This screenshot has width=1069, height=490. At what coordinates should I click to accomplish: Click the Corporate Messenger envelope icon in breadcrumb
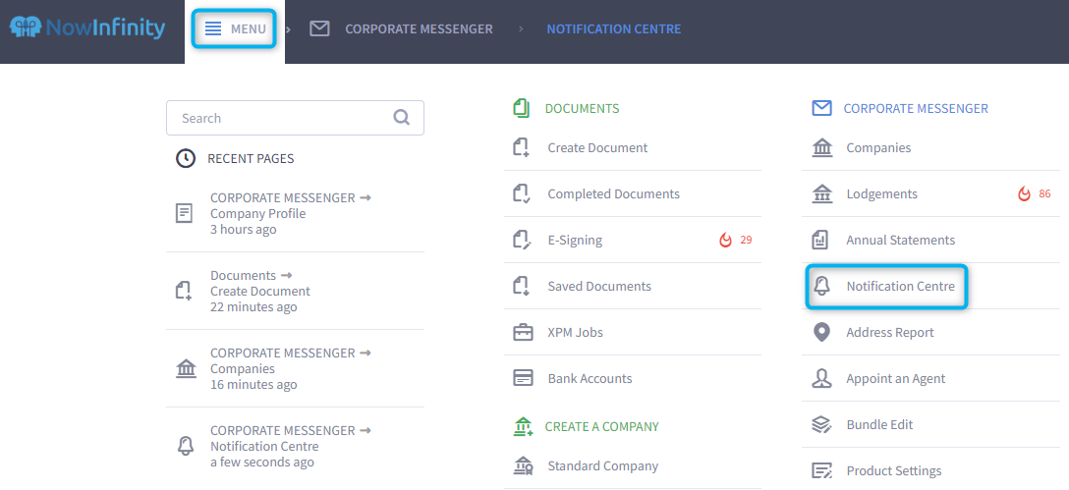(x=319, y=28)
